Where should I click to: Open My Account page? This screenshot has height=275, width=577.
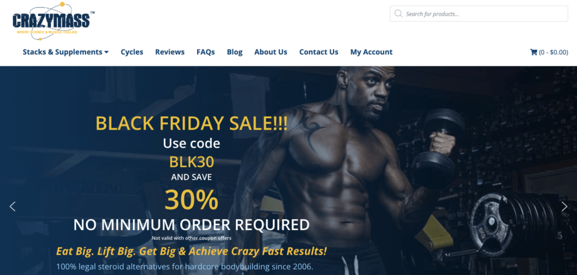(x=371, y=52)
